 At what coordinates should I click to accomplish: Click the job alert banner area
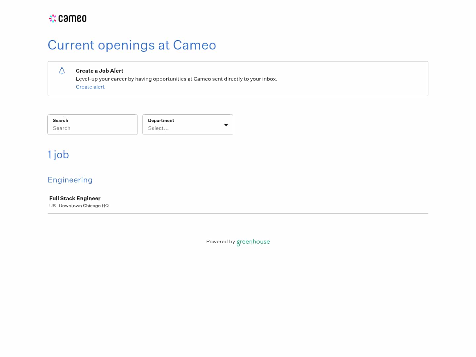click(x=238, y=79)
